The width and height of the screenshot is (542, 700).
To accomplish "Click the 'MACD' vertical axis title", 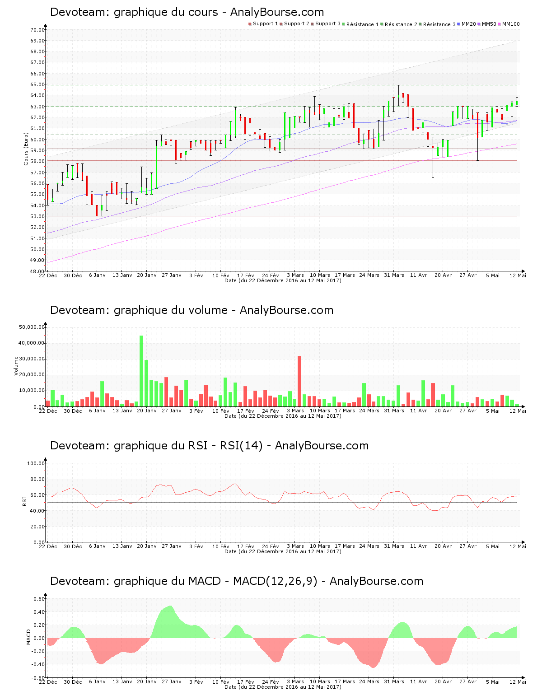I will tap(29, 637).
